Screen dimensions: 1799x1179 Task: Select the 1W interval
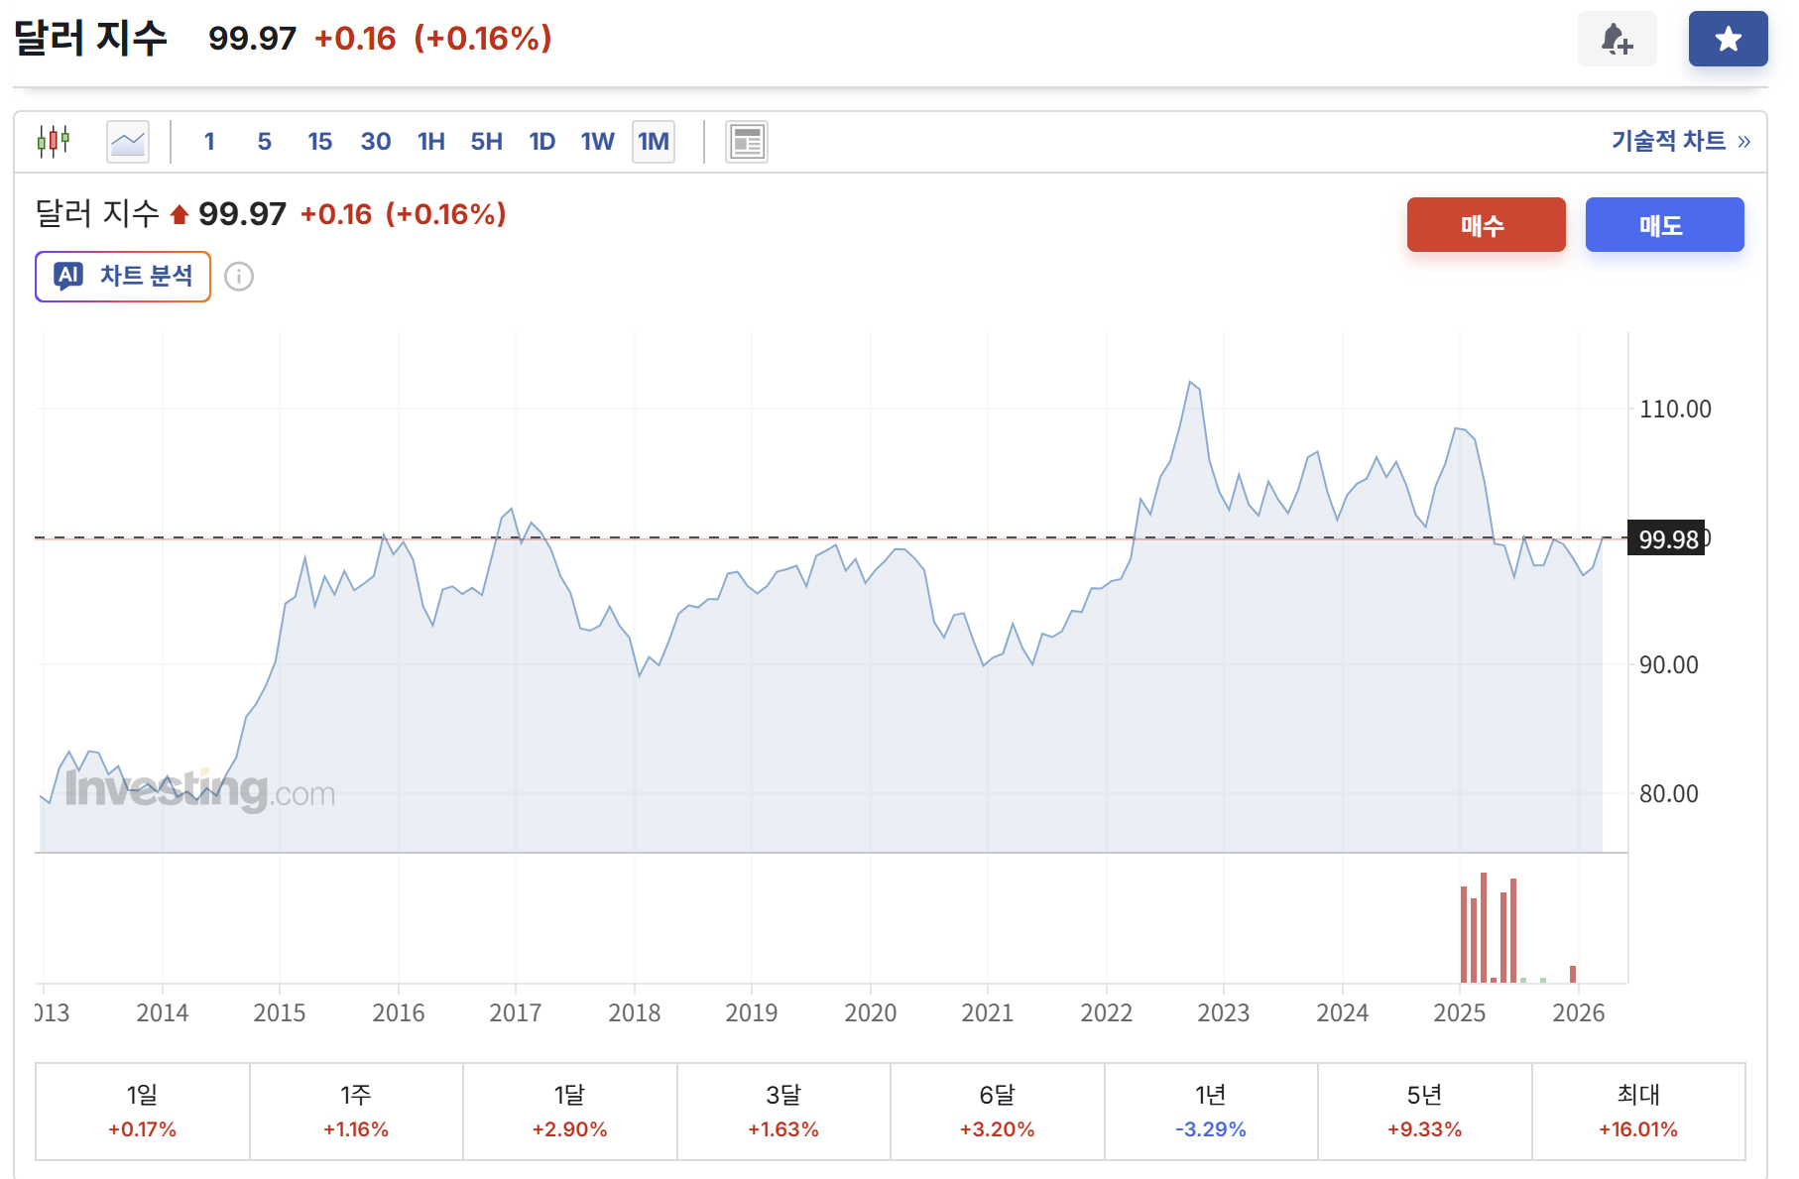[598, 141]
